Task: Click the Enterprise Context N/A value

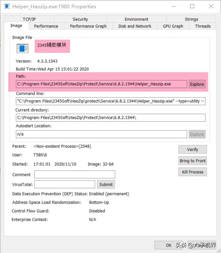Action: click(x=92, y=220)
